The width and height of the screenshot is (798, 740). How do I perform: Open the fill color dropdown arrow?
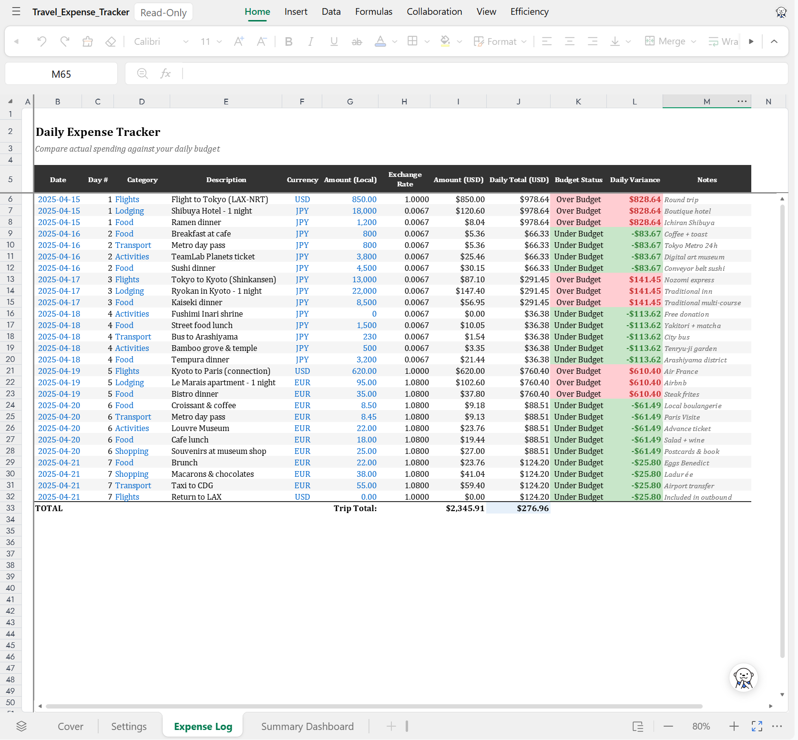point(460,42)
